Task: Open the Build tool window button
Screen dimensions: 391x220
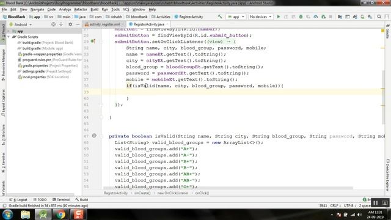Action: [x=82, y=200]
